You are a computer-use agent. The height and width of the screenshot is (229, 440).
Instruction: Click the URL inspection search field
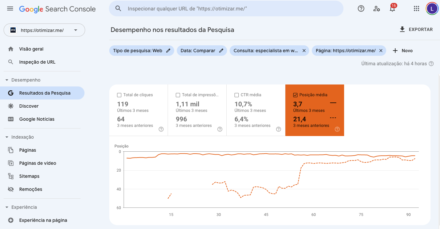[226, 8]
